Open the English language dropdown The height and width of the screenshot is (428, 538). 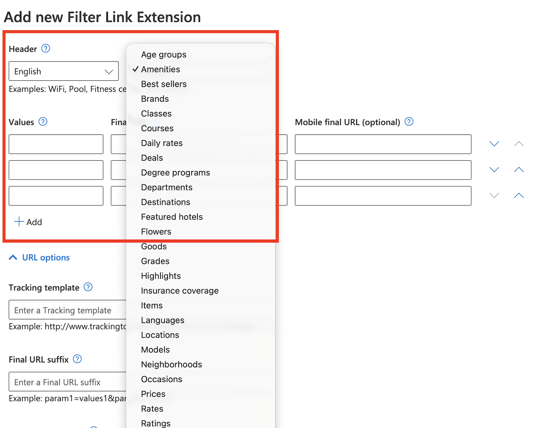click(64, 71)
